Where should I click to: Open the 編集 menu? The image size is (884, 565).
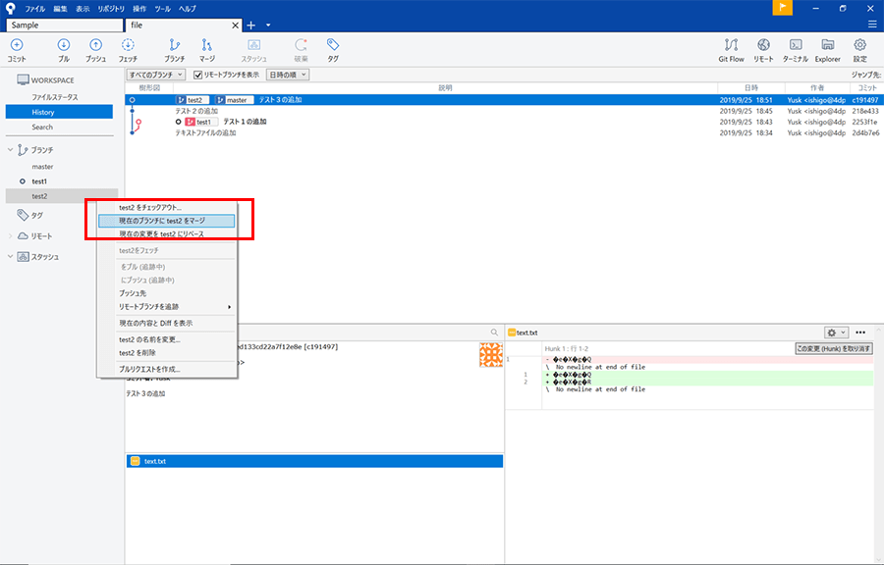tap(60, 9)
